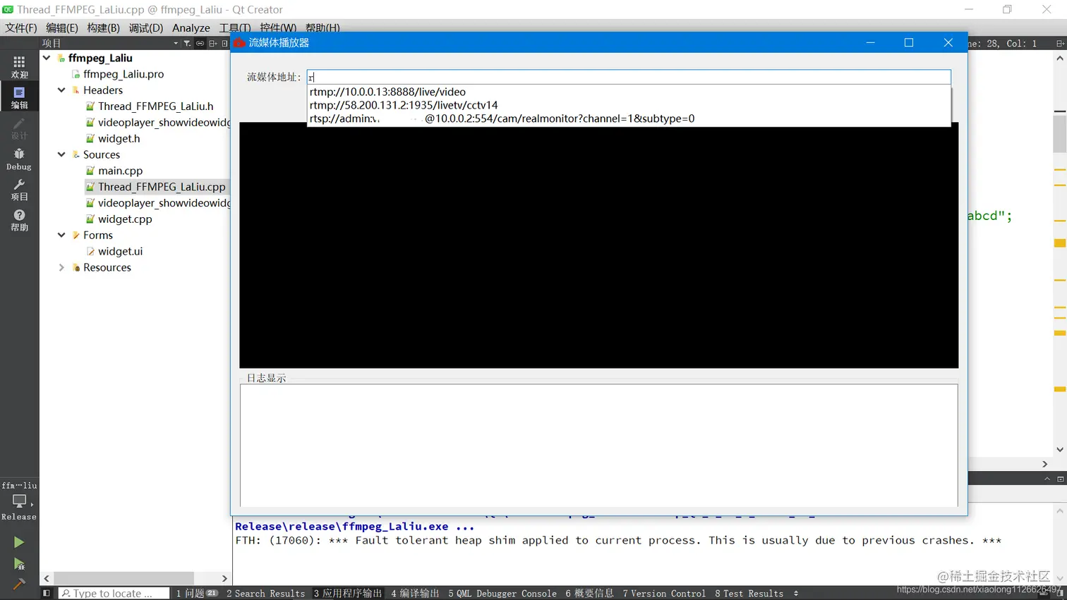Show the 1 问题 issues pane
1067x600 pixels.
click(x=197, y=594)
